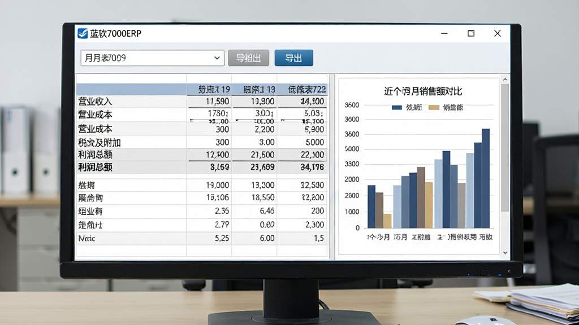
Task: Click the cell with value 2,300
Action: pos(314,225)
